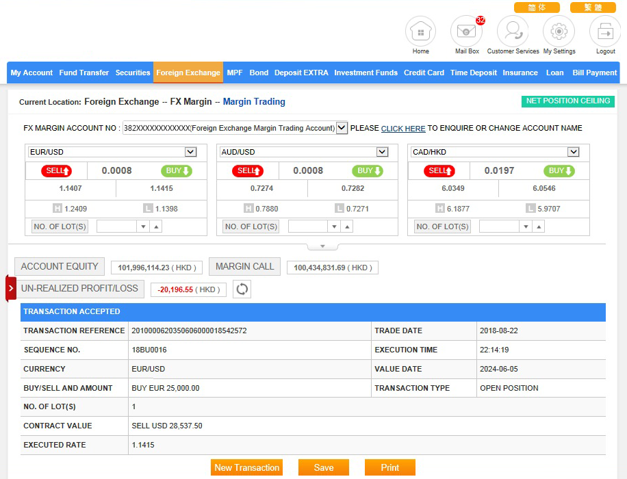Open the FX margin account number dropdown
Screen dimensions: 627x479
coord(342,128)
